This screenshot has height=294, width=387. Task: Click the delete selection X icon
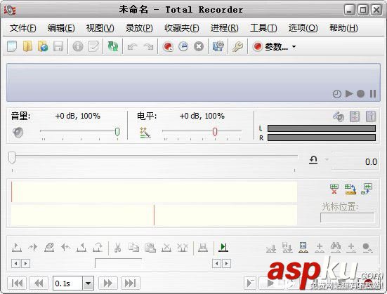point(166,248)
